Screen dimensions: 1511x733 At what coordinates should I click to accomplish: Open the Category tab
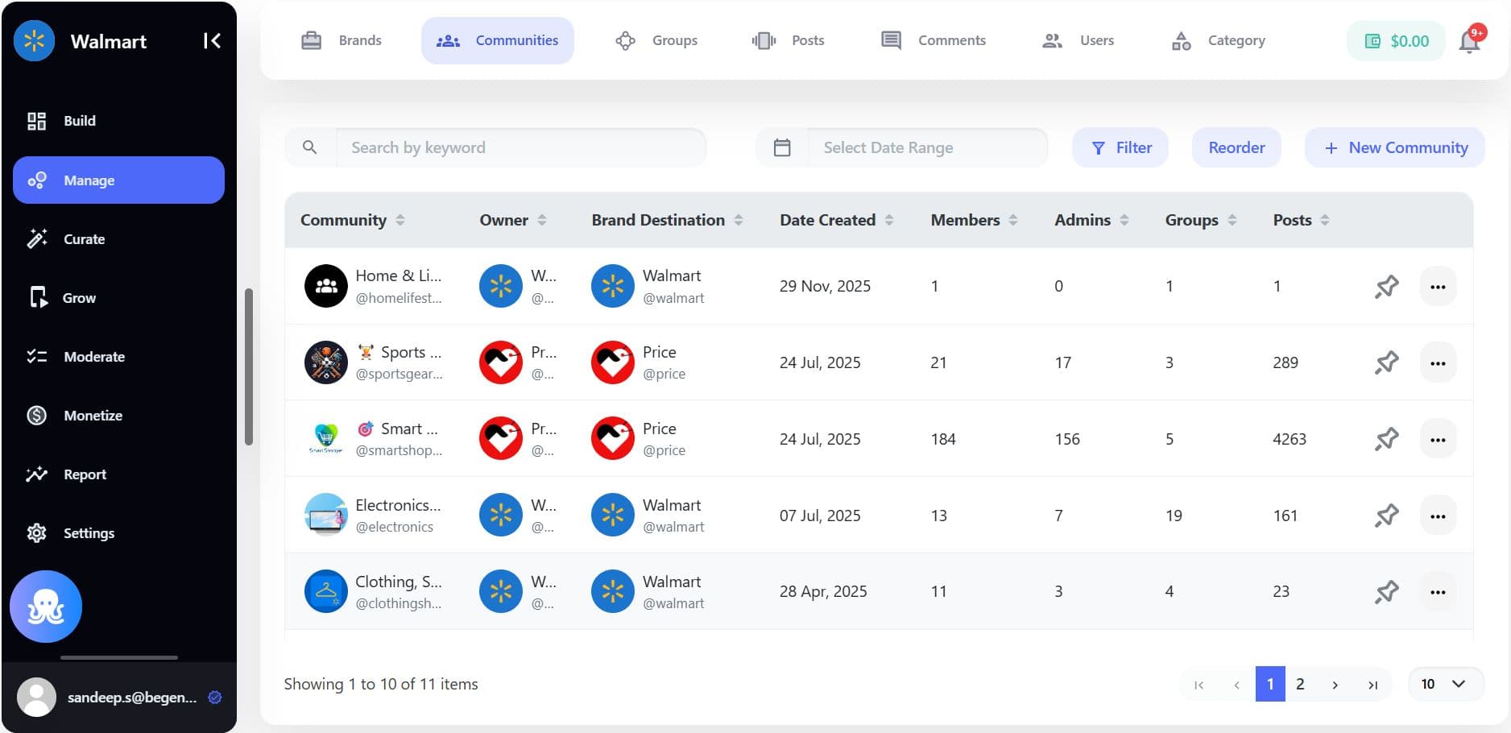tap(1218, 40)
